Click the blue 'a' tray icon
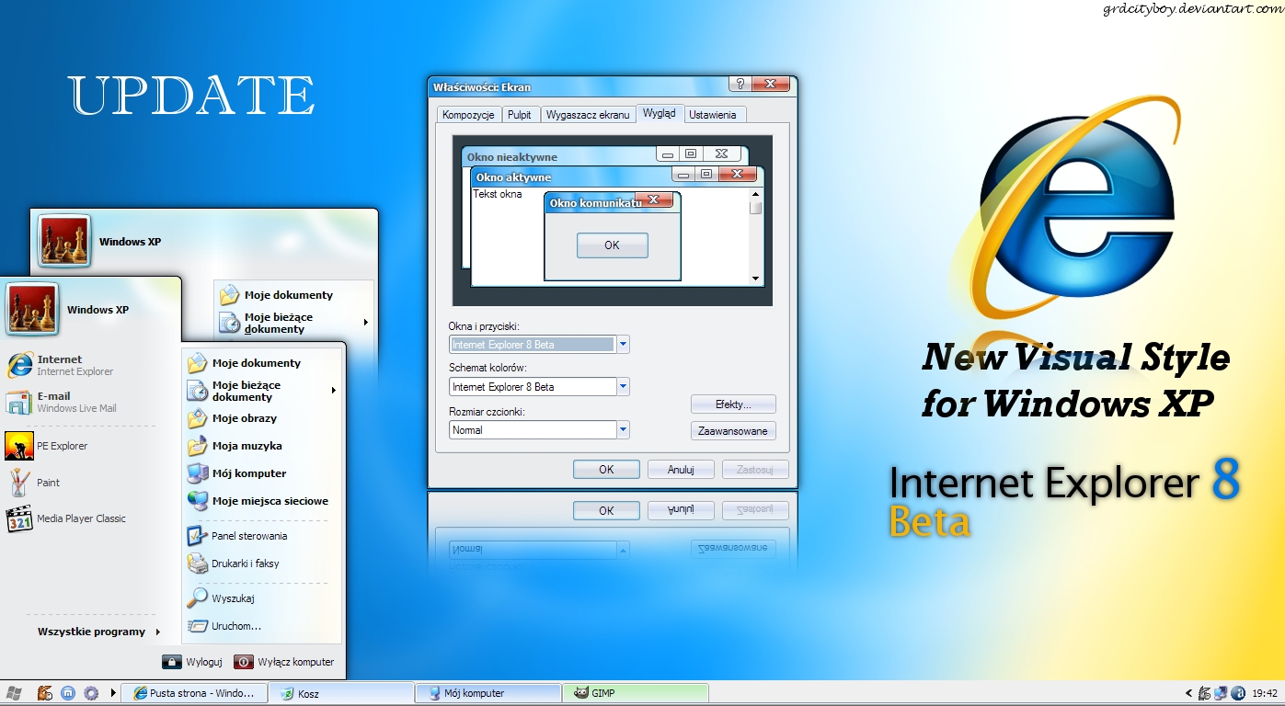Screen dimensions: 1285x706 [1238, 693]
